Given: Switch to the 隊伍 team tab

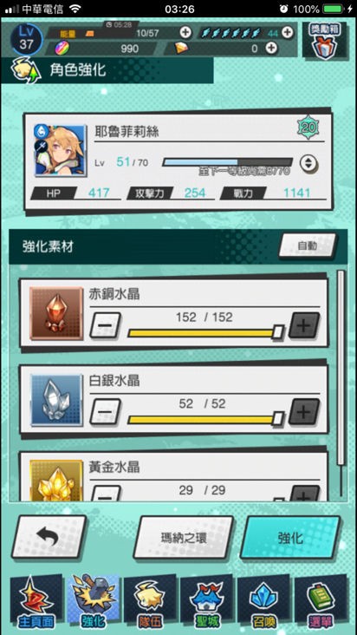Looking at the screenshot, I should click(x=150, y=601).
